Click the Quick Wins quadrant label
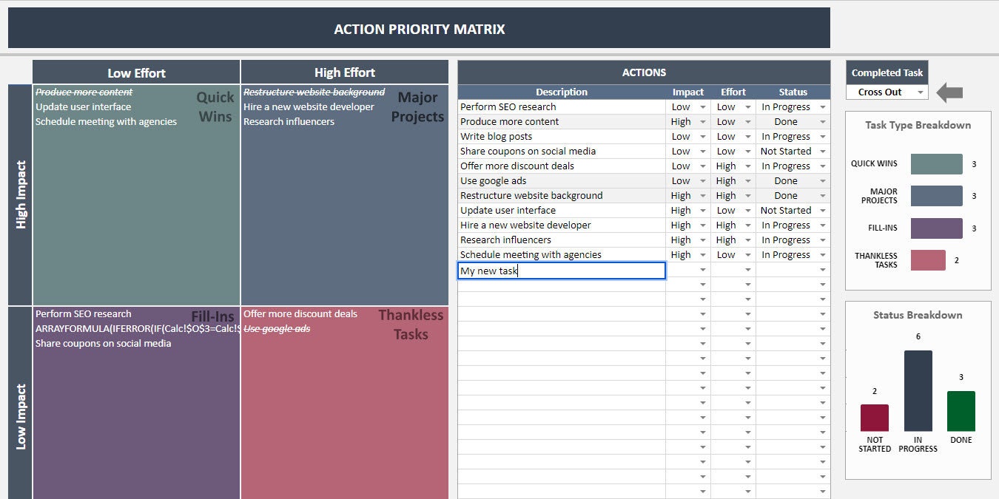 215,108
